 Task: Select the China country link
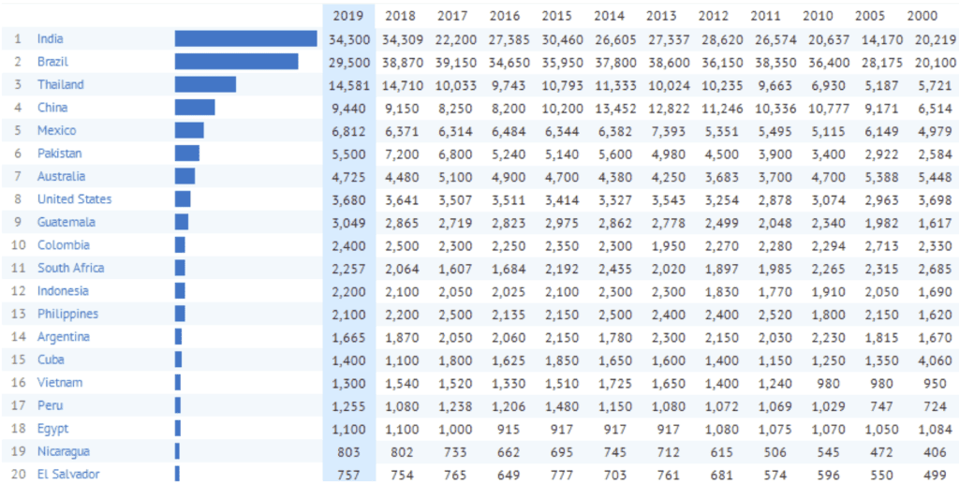52,108
